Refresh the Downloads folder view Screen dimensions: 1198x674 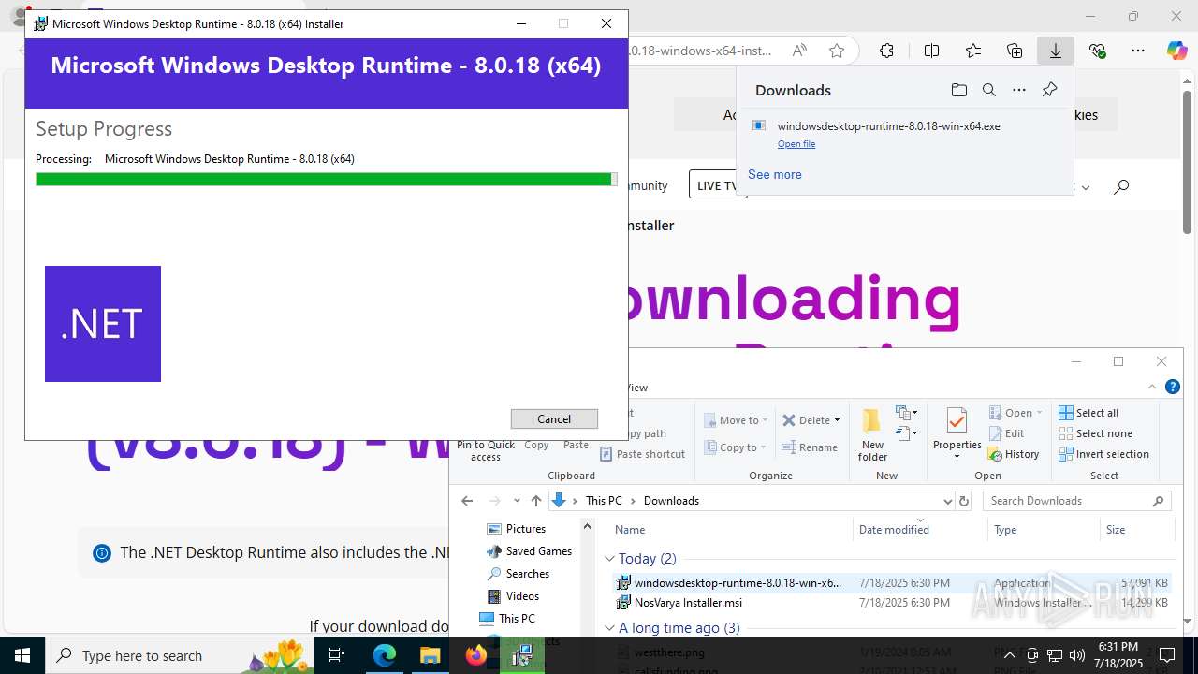point(964,501)
